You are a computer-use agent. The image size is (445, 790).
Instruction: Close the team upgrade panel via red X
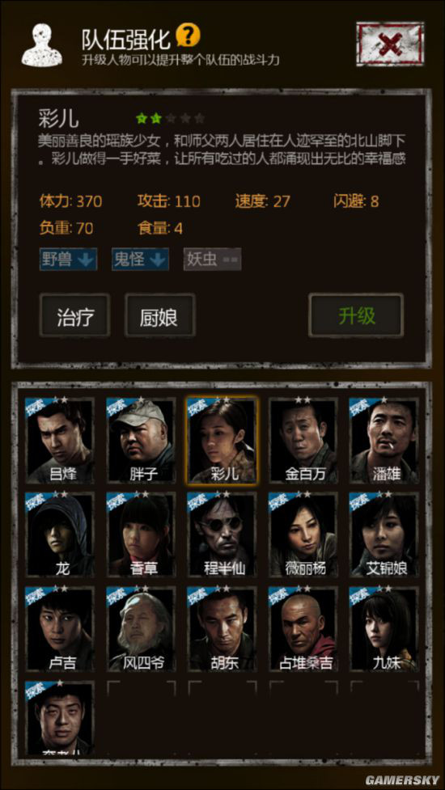[x=389, y=44]
